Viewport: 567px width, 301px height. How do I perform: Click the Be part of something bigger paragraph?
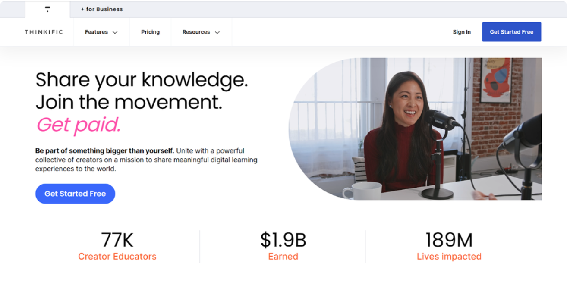(146, 160)
